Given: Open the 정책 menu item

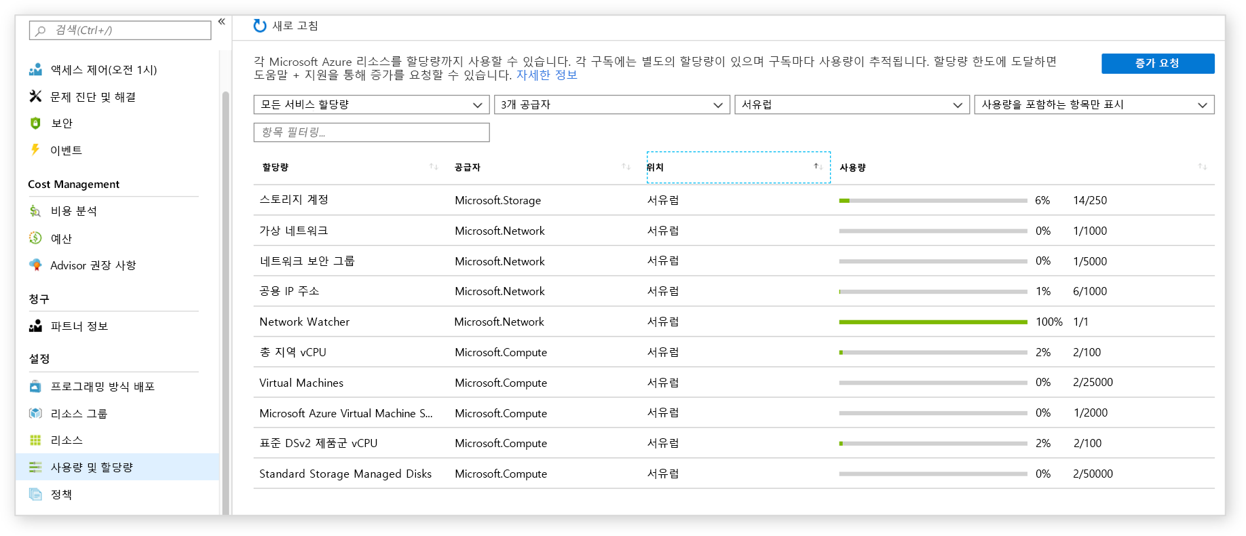Looking at the screenshot, I should (61, 495).
